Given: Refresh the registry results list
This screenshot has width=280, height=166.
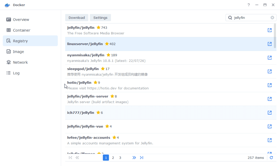Looking at the screenshot, I should [271, 158].
